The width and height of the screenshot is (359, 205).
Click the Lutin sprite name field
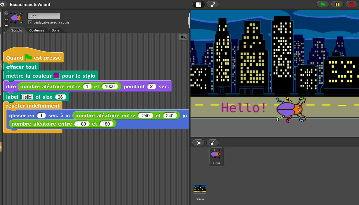(x=44, y=16)
